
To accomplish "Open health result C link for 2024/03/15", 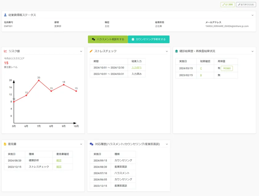I will click(201, 68).
